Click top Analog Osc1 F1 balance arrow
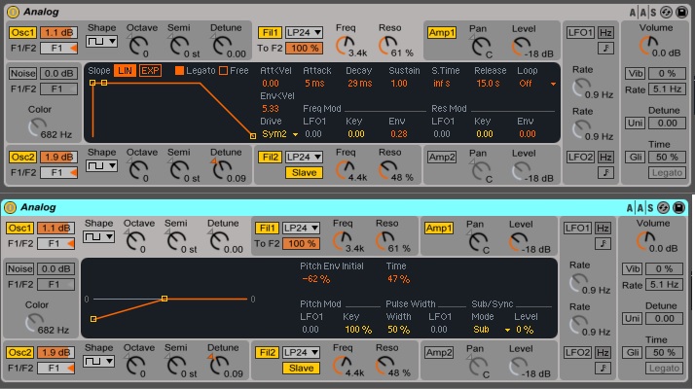The image size is (695, 389). (74, 48)
